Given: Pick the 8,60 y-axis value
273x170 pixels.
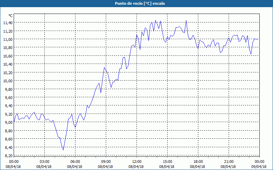Looking at the screenshot, I should click(x=9, y=139).
